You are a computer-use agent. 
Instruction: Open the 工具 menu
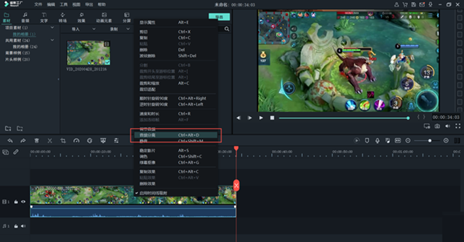point(64,4)
